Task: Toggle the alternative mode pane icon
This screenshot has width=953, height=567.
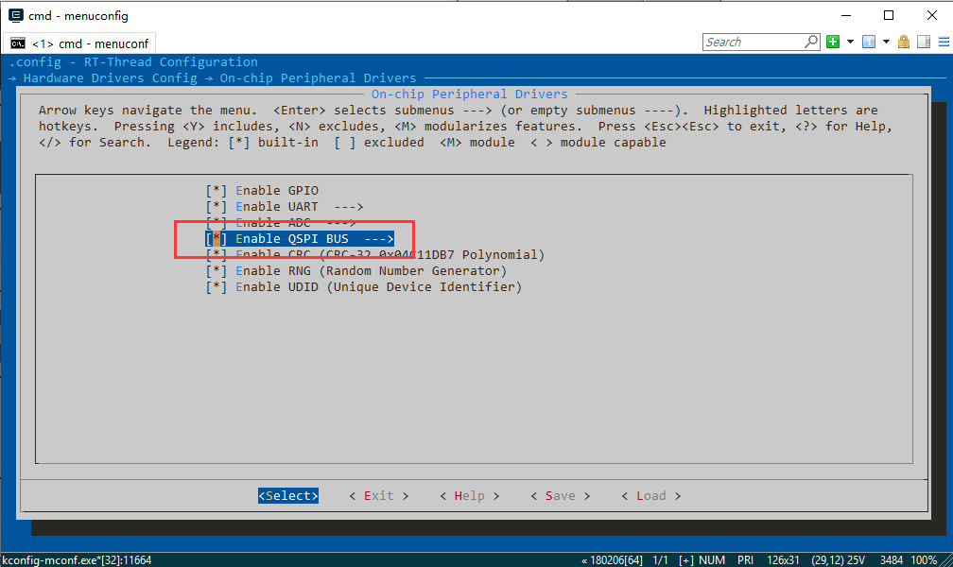Action: [x=921, y=42]
